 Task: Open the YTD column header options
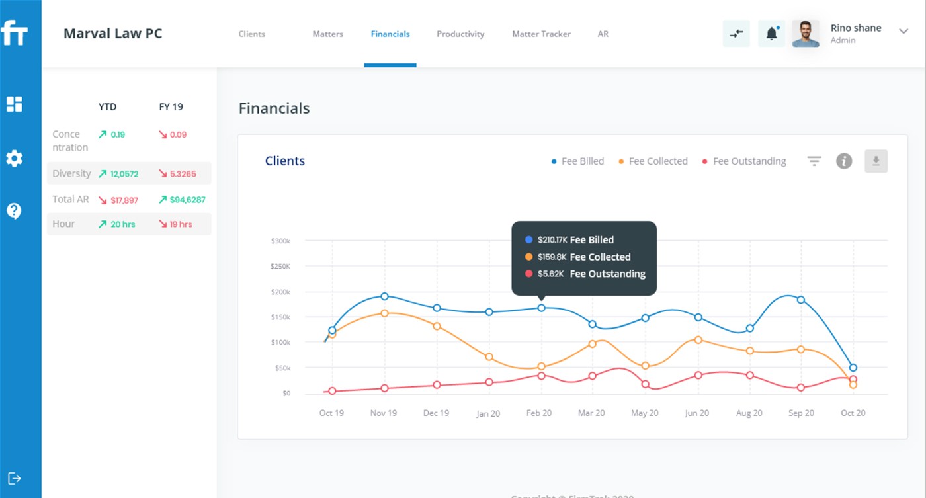pyautogui.click(x=107, y=106)
